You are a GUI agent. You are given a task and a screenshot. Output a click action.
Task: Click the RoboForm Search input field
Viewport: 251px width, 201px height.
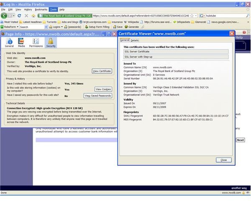click(x=32, y=27)
